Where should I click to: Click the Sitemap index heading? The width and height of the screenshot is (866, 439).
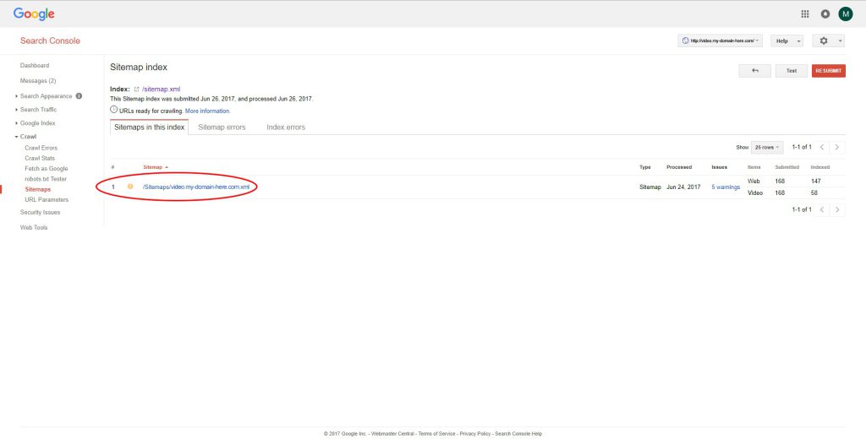tap(139, 68)
